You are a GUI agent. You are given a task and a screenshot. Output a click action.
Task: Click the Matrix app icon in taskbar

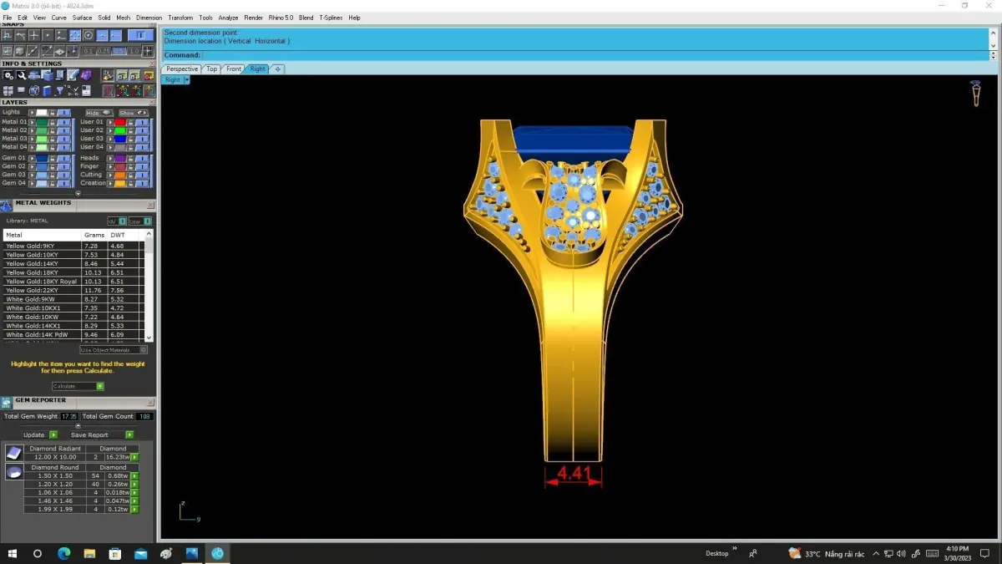pos(217,553)
